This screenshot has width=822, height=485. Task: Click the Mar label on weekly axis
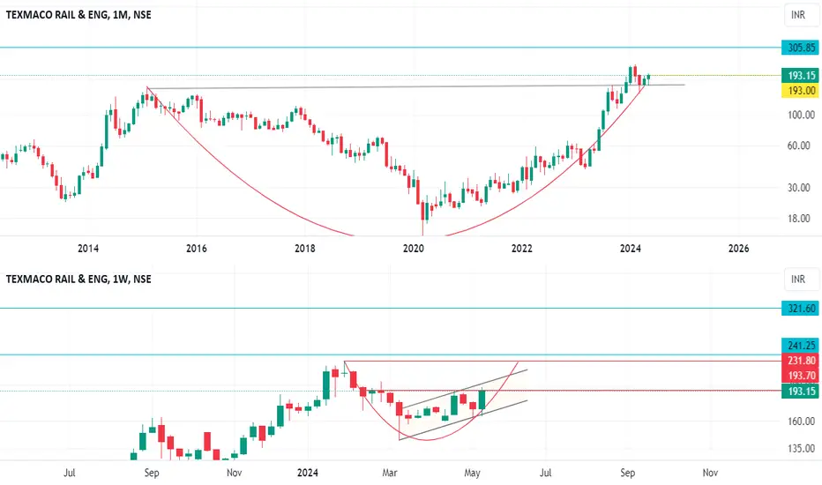(390, 473)
